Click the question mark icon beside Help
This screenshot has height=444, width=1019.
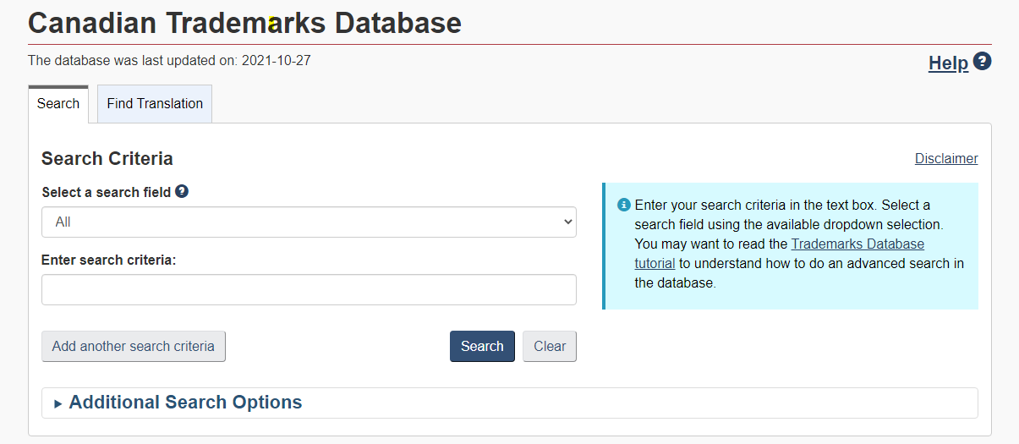tap(982, 62)
